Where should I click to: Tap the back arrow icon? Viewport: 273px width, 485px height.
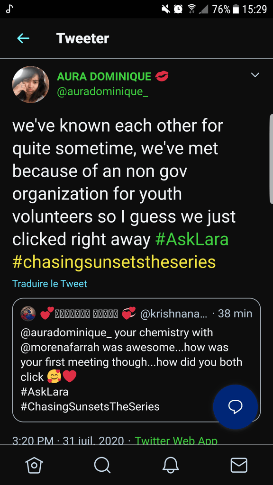23,39
